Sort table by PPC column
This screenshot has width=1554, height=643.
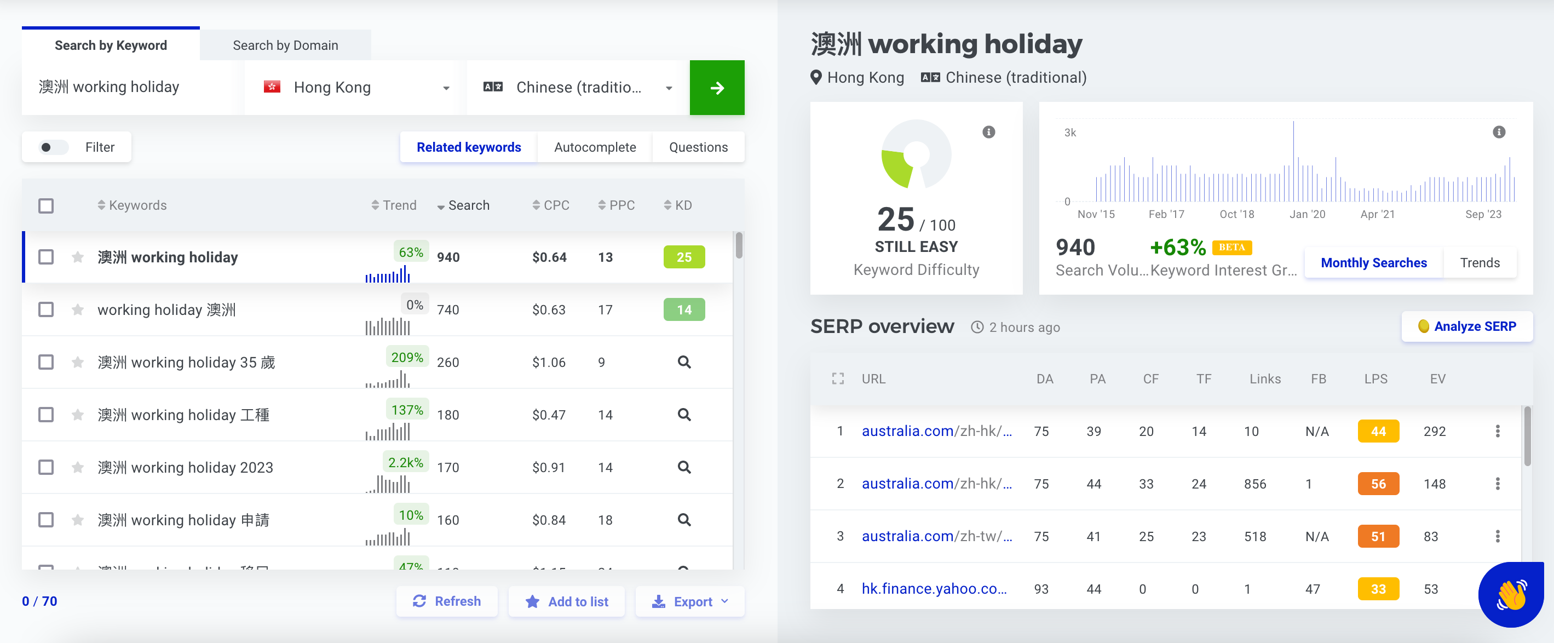click(616, 206)
